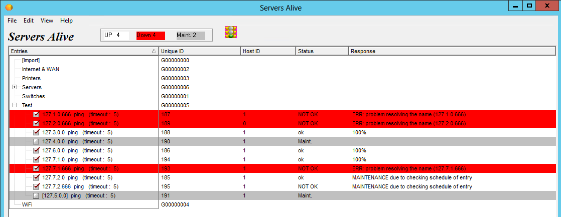The height and width of the screenshot is (217, 561).
Task: Collapse the Test tree group
Action: [x=15, y=105]
